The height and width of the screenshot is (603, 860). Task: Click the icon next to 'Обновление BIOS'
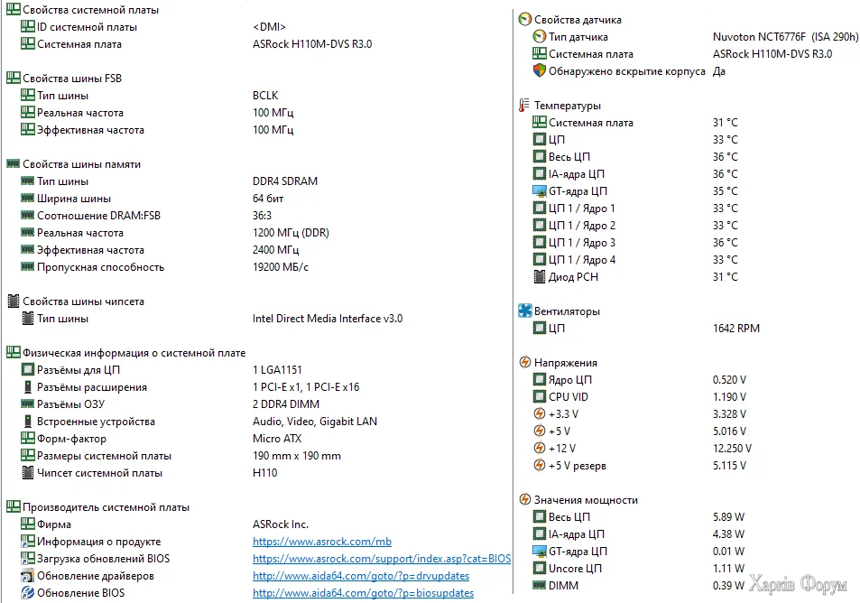(x=27, y=592)
